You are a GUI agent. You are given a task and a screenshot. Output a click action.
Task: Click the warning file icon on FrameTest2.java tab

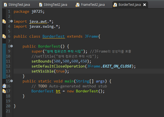click(77, 5)
